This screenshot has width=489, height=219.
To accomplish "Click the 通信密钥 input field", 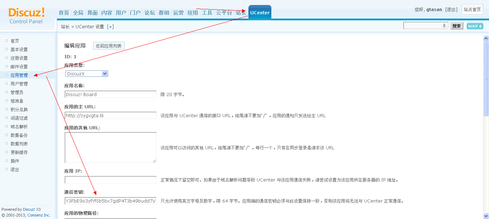I will click(x=111, y=201).
